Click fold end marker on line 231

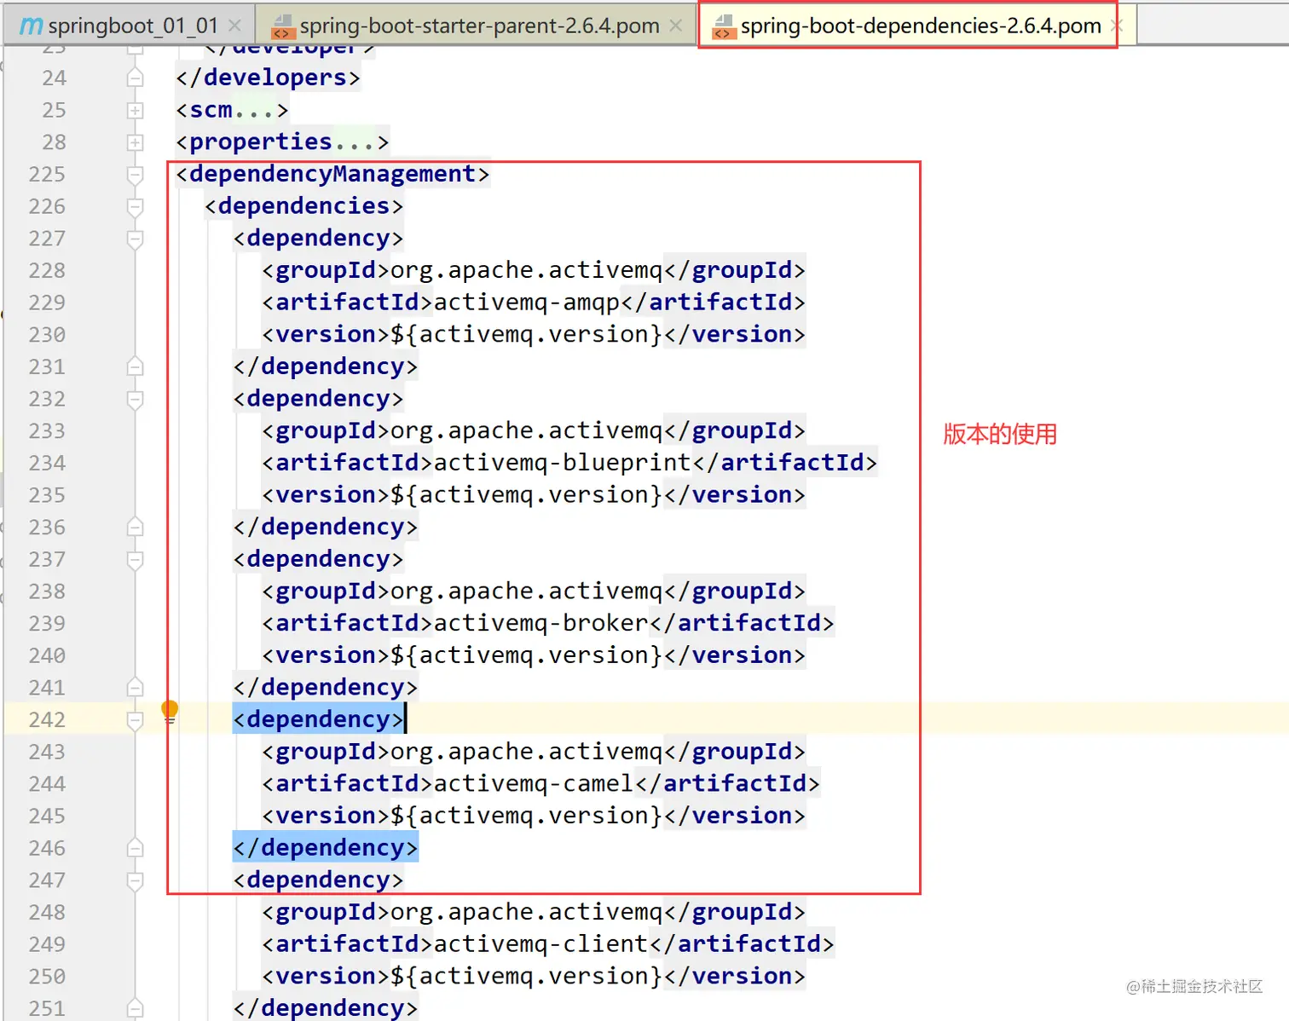click(135, 366)
